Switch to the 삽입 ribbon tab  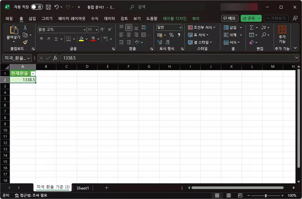tap(32, 19)
